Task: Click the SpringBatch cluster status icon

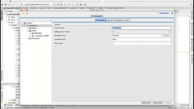Action: [x=27, y=25]
